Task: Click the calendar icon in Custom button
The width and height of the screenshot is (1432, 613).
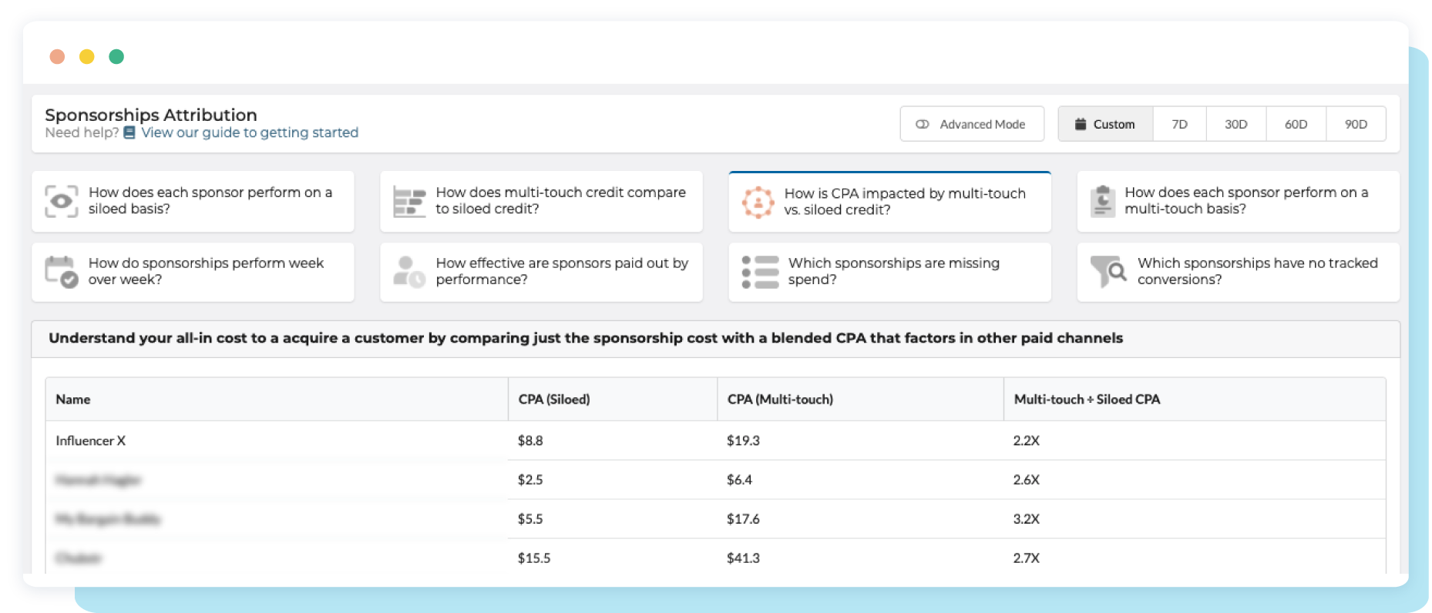Action: [1081, 124]
